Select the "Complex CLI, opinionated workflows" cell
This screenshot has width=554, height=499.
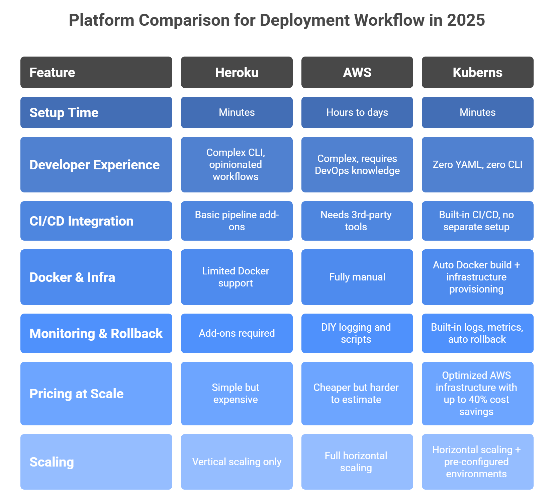pos(237,165)
